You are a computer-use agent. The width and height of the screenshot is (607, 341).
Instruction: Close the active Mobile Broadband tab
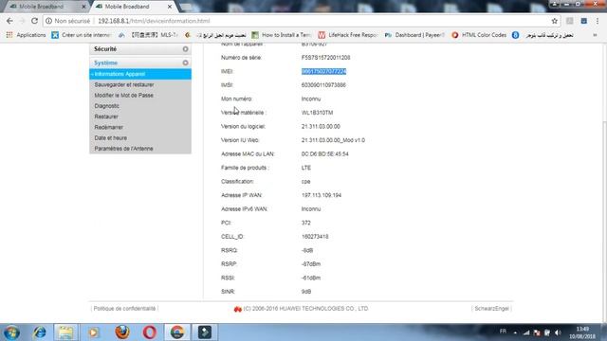click(170, 7)
